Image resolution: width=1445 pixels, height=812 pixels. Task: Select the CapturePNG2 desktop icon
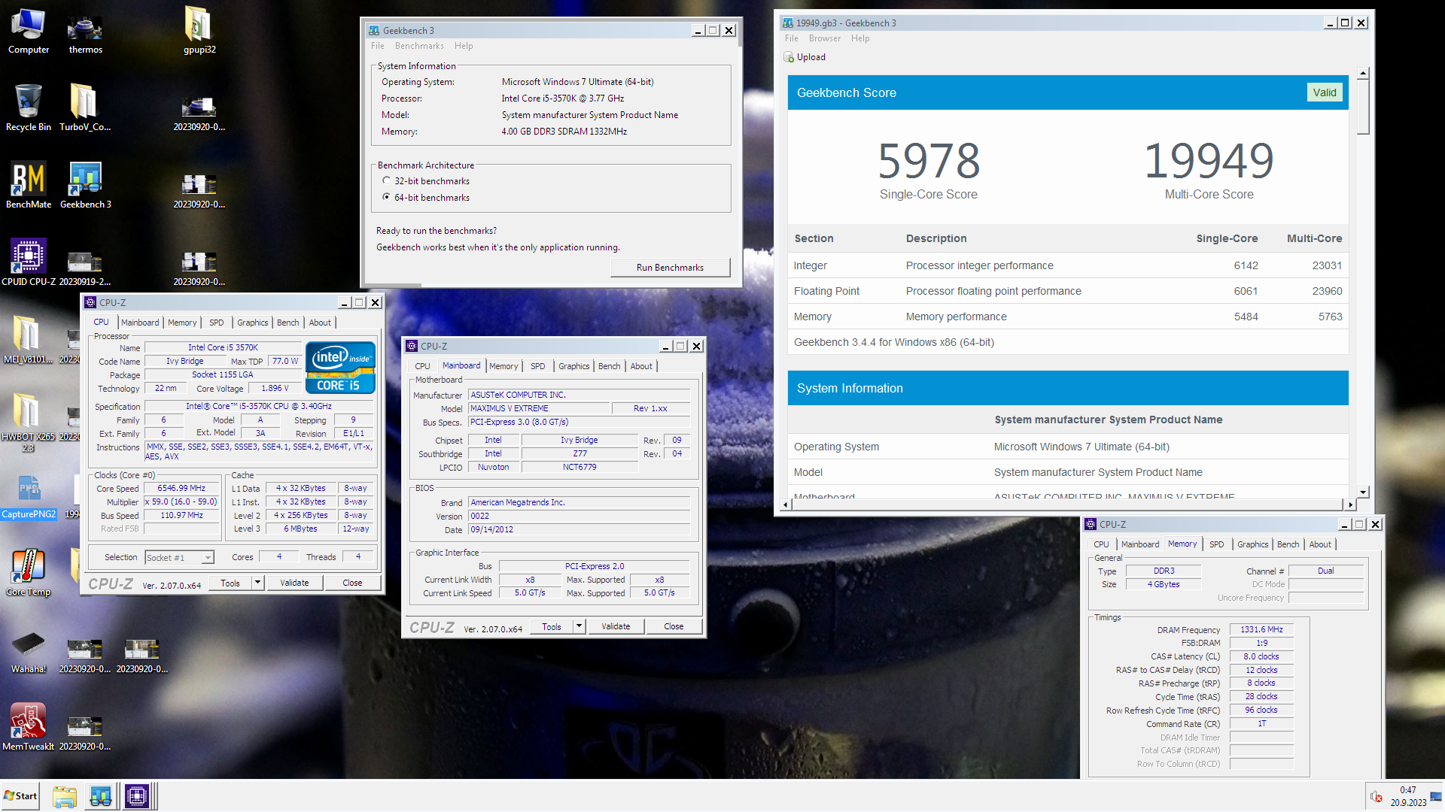pyautogui.click(x=28, y=496)
